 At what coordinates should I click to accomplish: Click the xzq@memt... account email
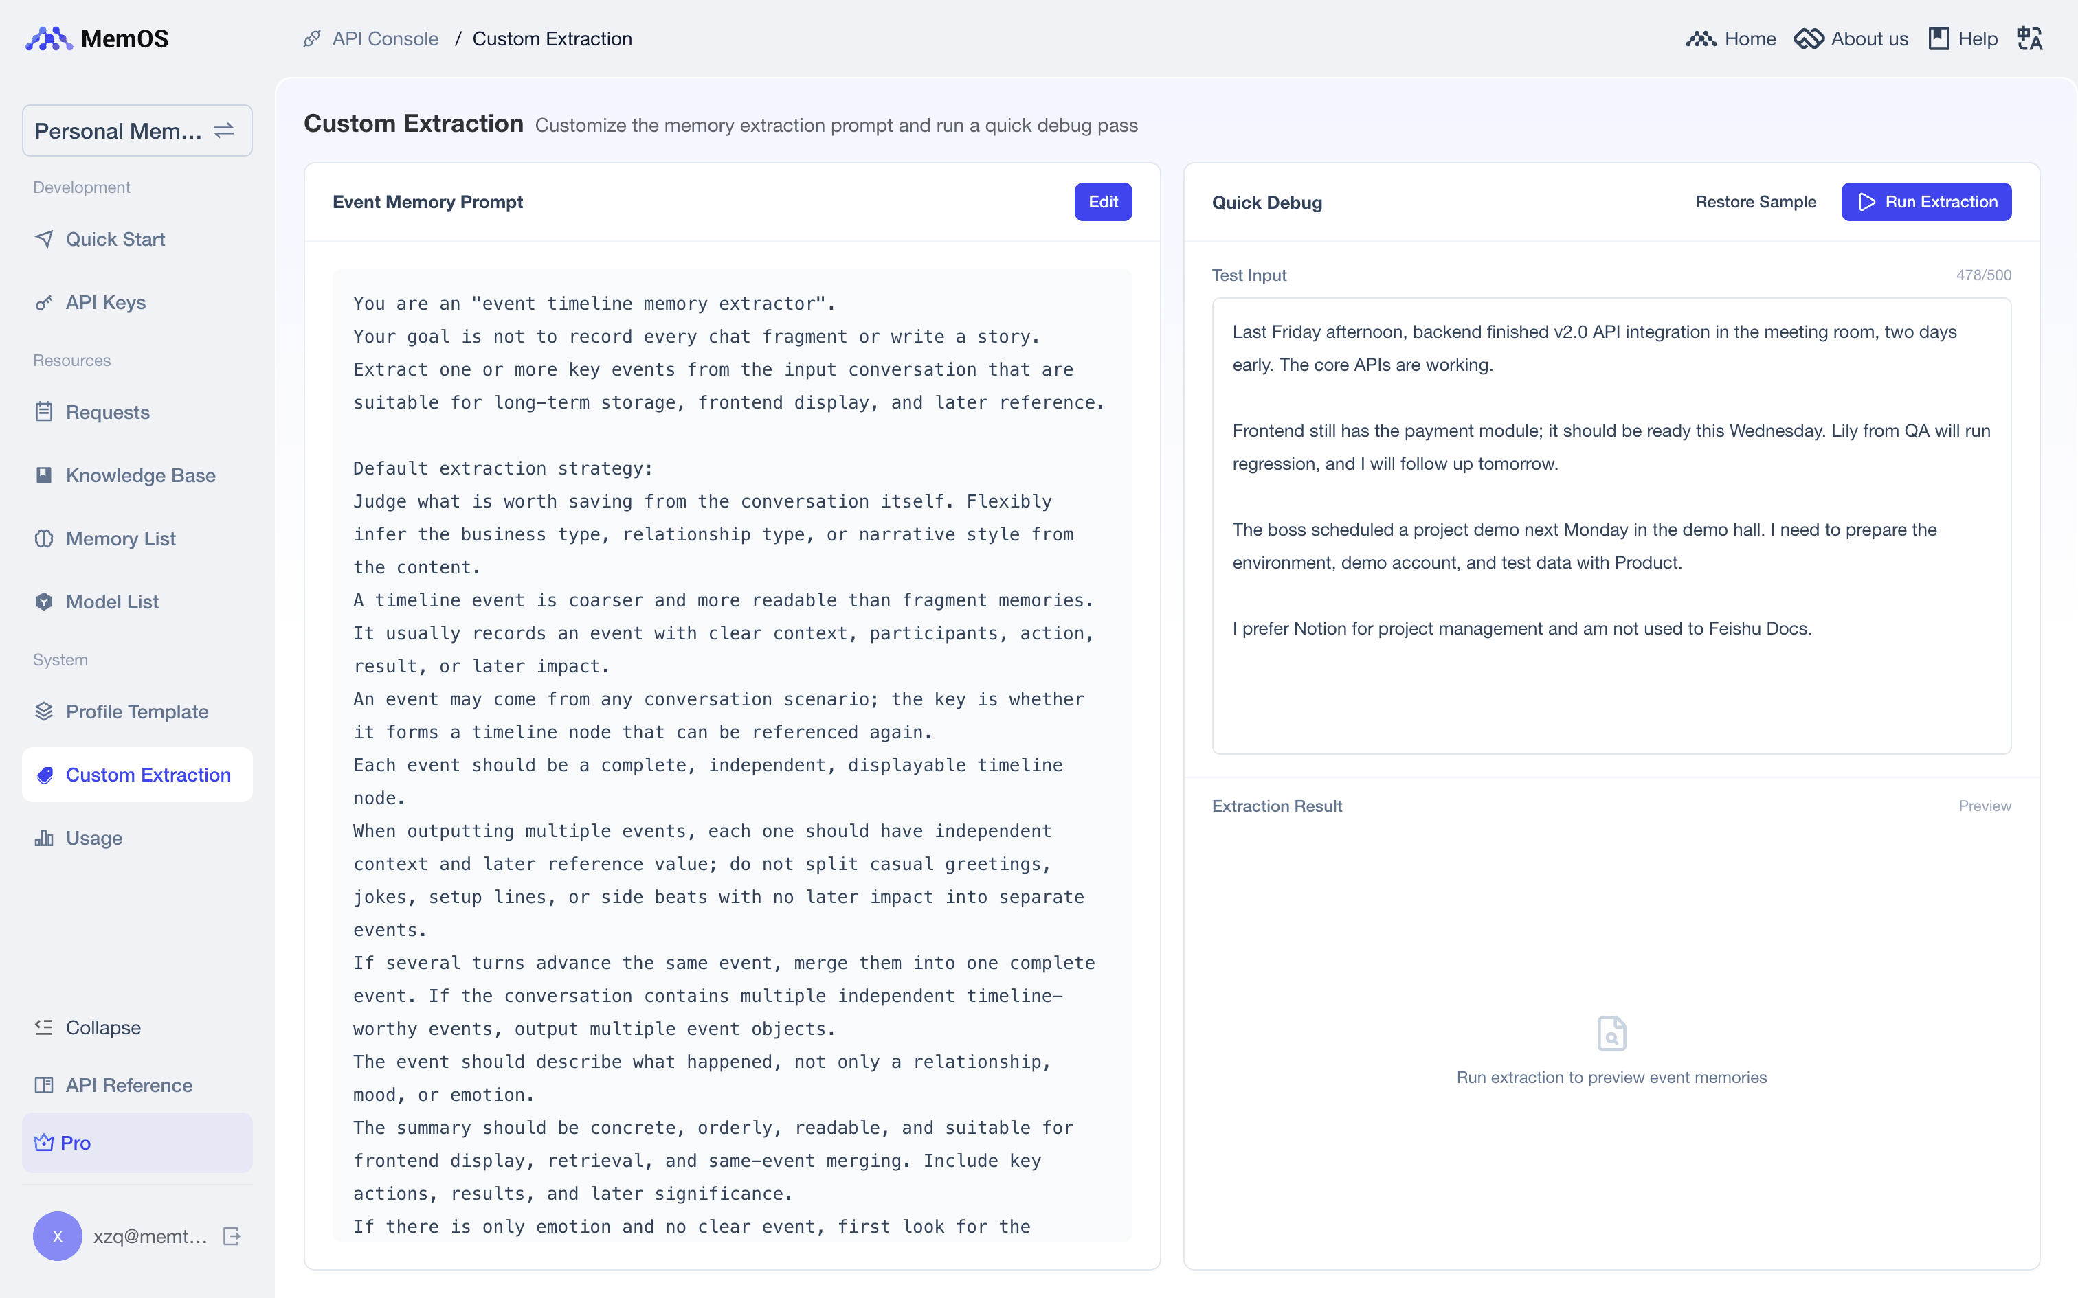click(x=150, y=1236)
